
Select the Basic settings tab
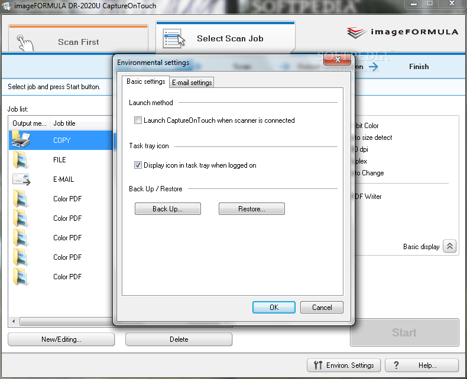[145, 81]
